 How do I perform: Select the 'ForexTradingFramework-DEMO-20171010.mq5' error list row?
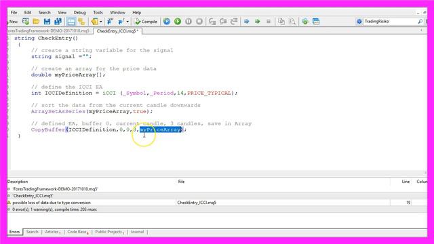coord(217,188)
